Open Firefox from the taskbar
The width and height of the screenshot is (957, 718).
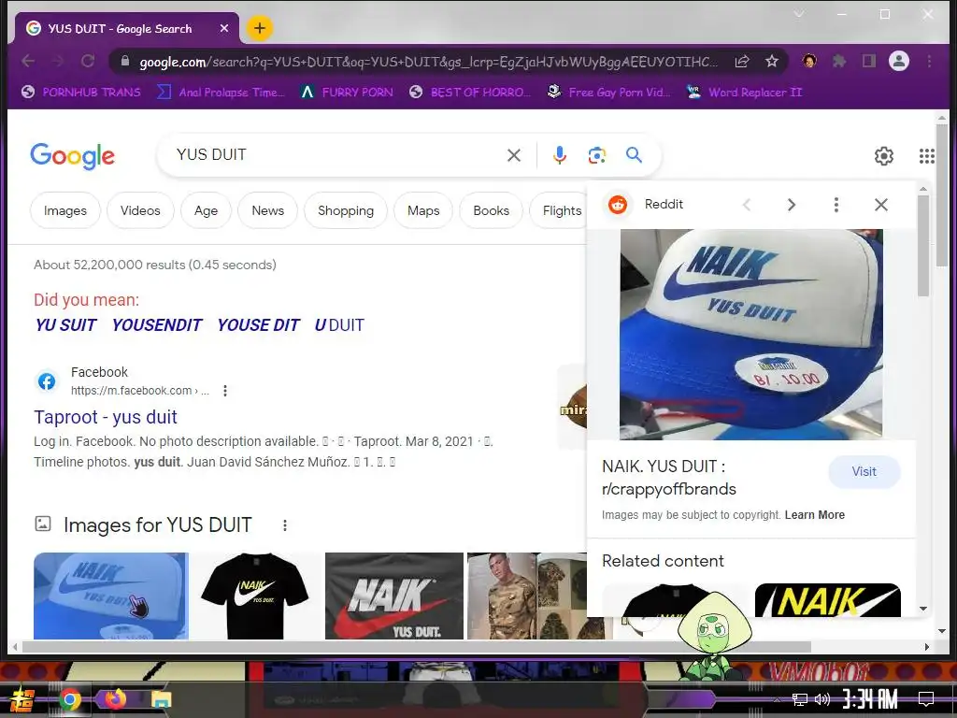click(115, 699)
